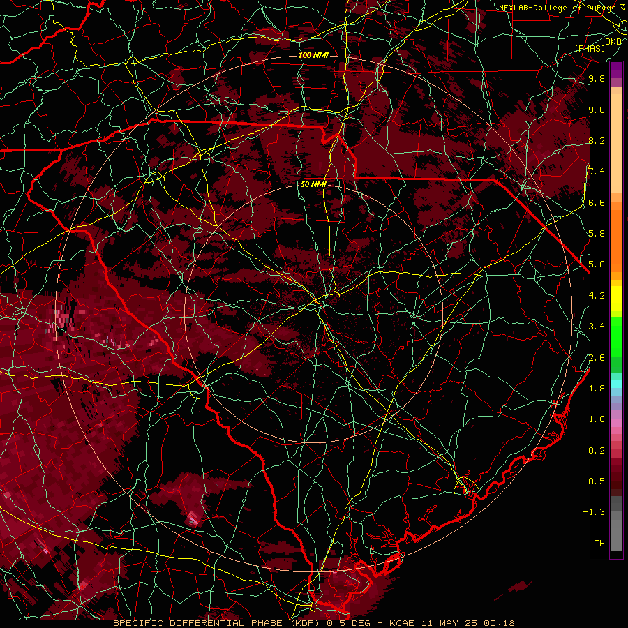Click the [PHAS] units label
Image resolution: width=628 pixels, height=628 pixels.
point(590,49)
